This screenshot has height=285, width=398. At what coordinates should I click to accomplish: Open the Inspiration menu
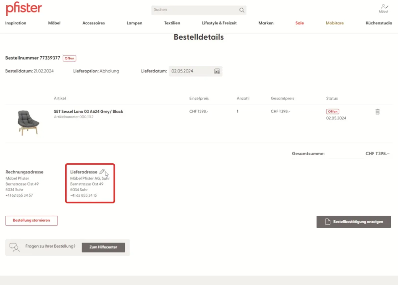pos(16,23)
